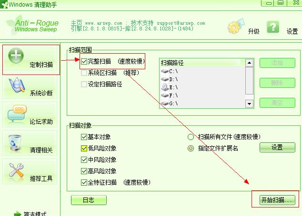Toggle the 中风险对象 checkbox
The width and height of the screenshot is (302, 216).
pyautogui.click(x=84, y=160)
